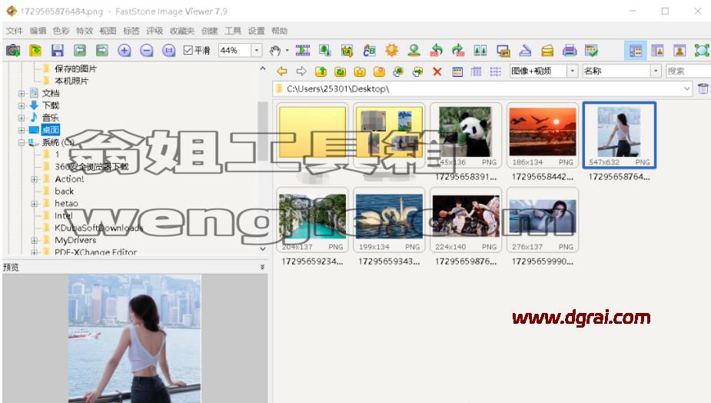Image resolution: width=711 pixels, height=403 pixels.
Task: Navigate forward with gray right arrow
Action: 301,72
